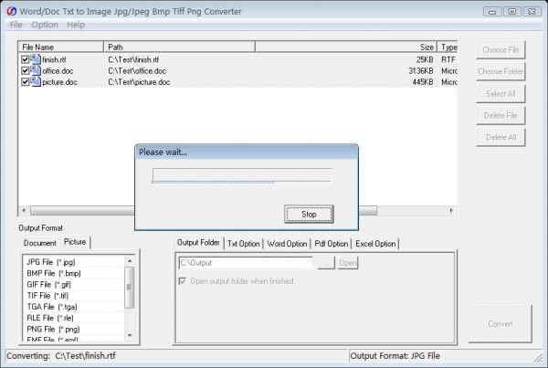Uncheck the office.doc checkbox
The height and width of the screenshot is (368, 548).
[26, 70]
